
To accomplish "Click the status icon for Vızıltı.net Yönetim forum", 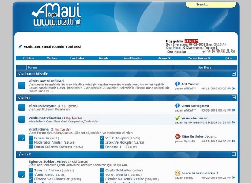I will 22,119.
